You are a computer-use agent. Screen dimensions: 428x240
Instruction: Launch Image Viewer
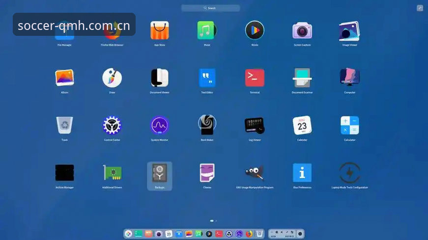tap(350, 31)
